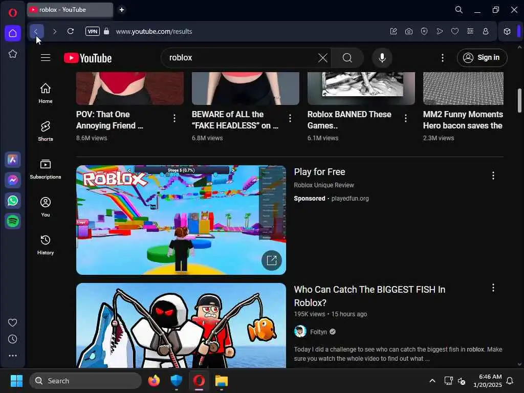Take a snapshot with the camera icon
The image size is (524, 393).
pos(409,31)
